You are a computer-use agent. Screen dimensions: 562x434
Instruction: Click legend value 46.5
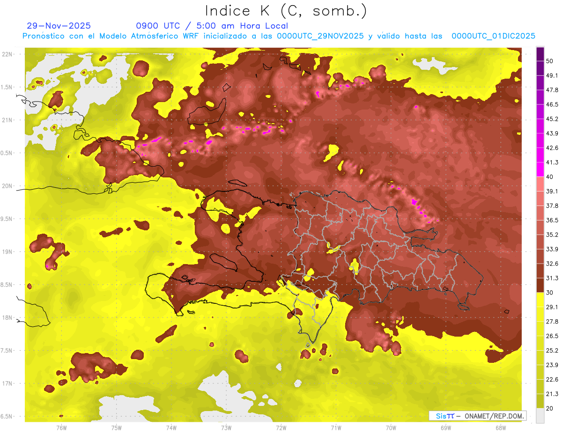click(x=552, y=104)
